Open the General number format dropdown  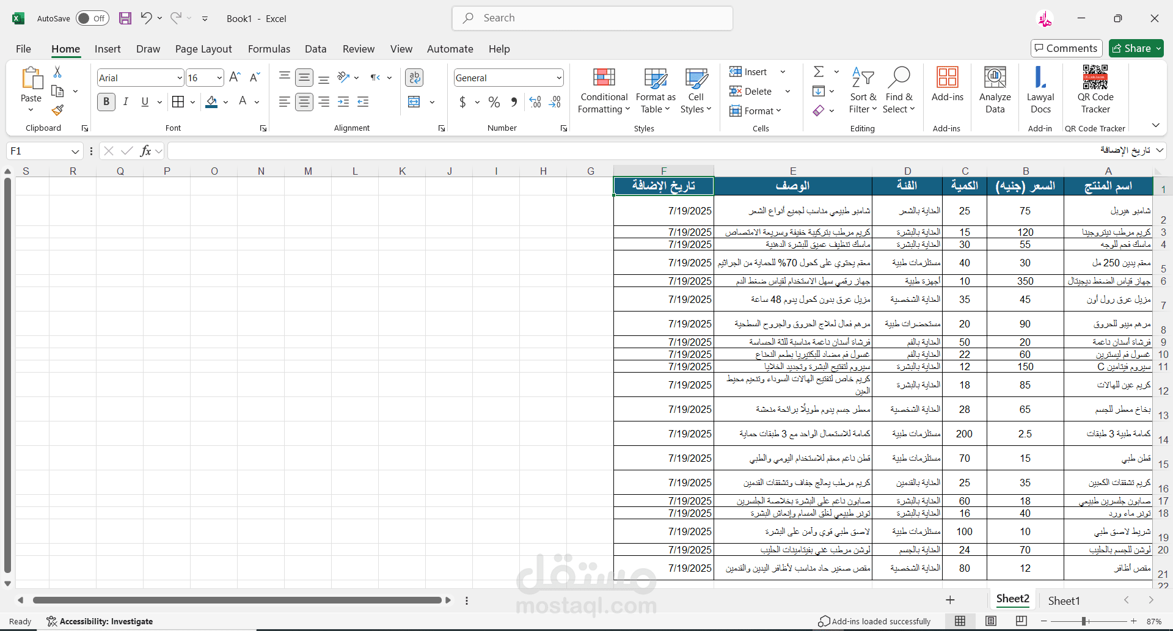click(x=558, y=78)
